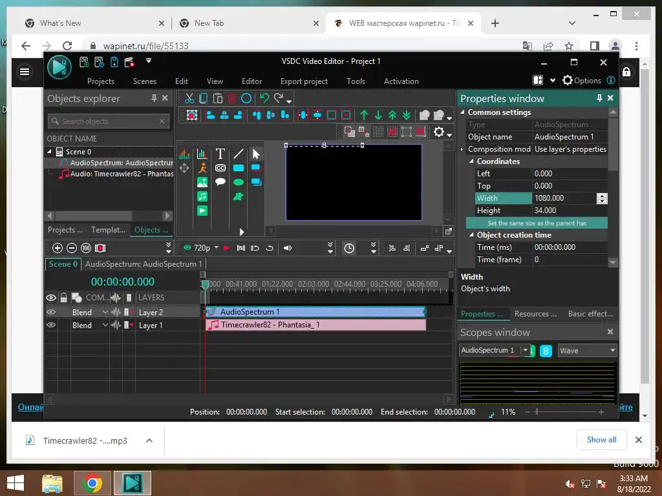Move object one layer up with green arrow
This screenshot has width=662, height=496.
(364, 115)
